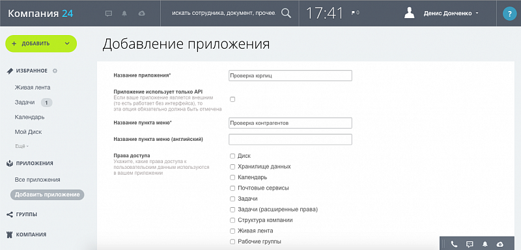Click the search magnifier icon

click(286, 13)
